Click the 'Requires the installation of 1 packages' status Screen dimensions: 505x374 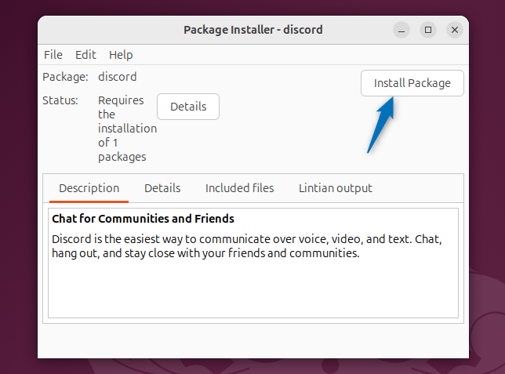(x=127, y=129)
